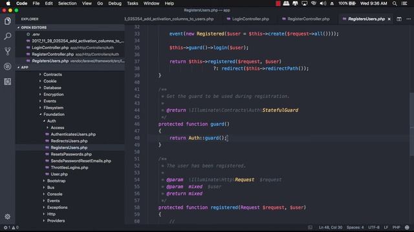Image resolution: width=414 pixels, height=232 pixels.
Task: Collapse the Foundation folder
Action: tap(40, 115)
